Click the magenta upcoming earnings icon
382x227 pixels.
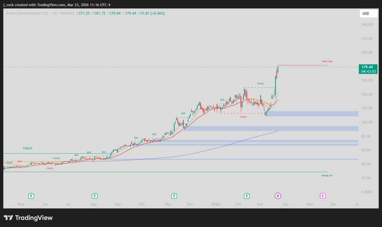322,196
